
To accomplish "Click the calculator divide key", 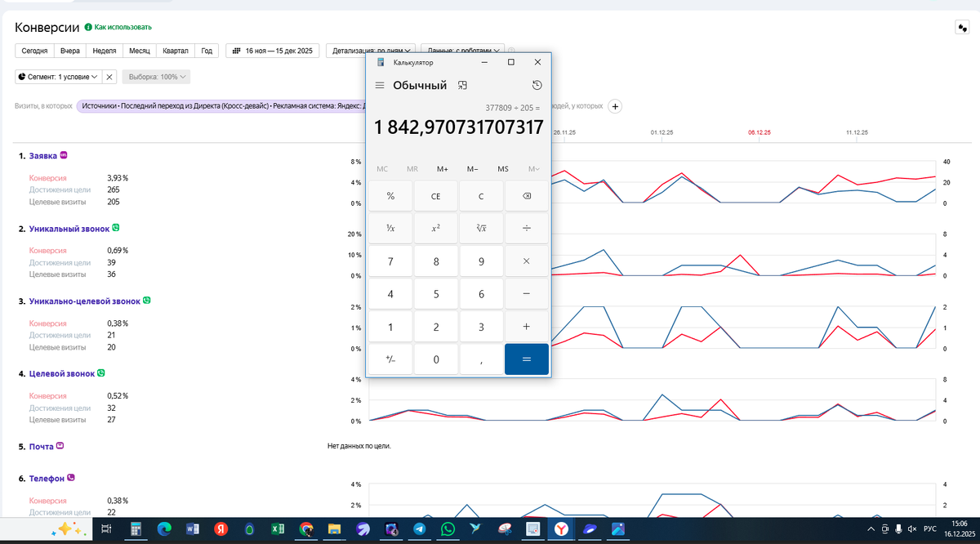I will click(x=527, y=228).
